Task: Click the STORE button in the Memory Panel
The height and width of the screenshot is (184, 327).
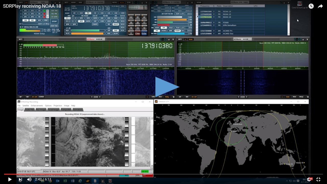Action: coord(199,2)
